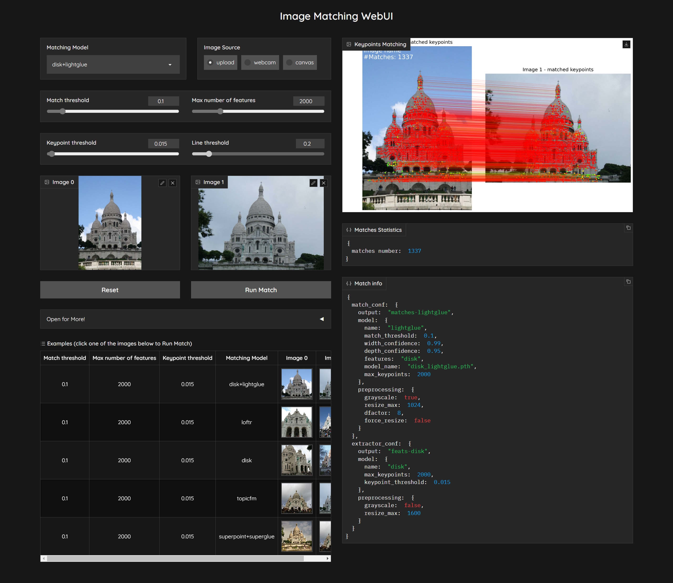Adjust the Line threshold slider
673x583 pixels.
[258, 154]
